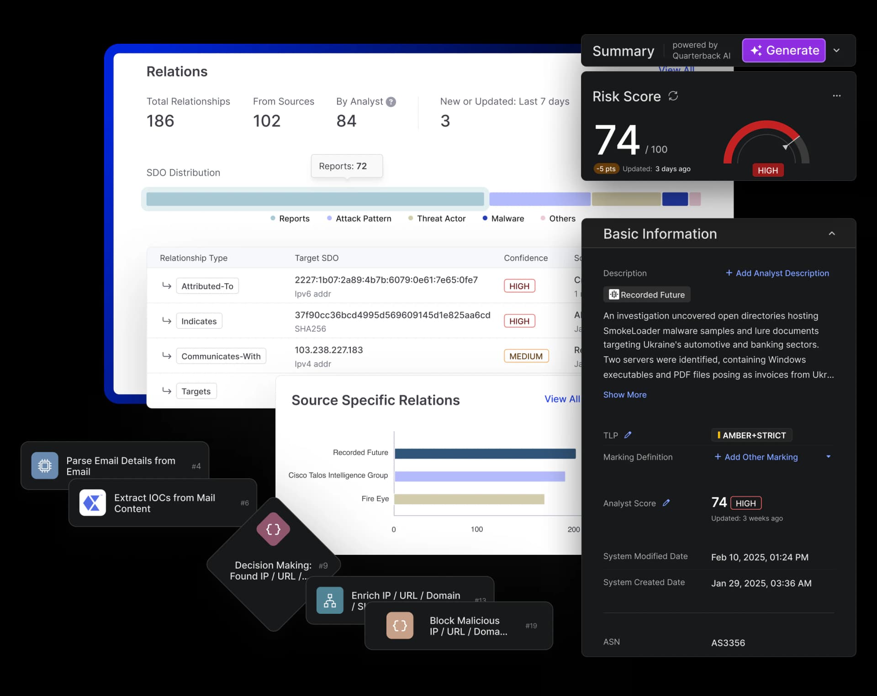Click the Block Malicious IP node icon
877x696 pixels.
point(399,625)
